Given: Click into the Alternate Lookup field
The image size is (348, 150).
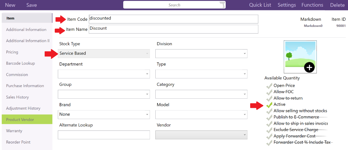Looking at the screenshot, I should click(104, 135).
